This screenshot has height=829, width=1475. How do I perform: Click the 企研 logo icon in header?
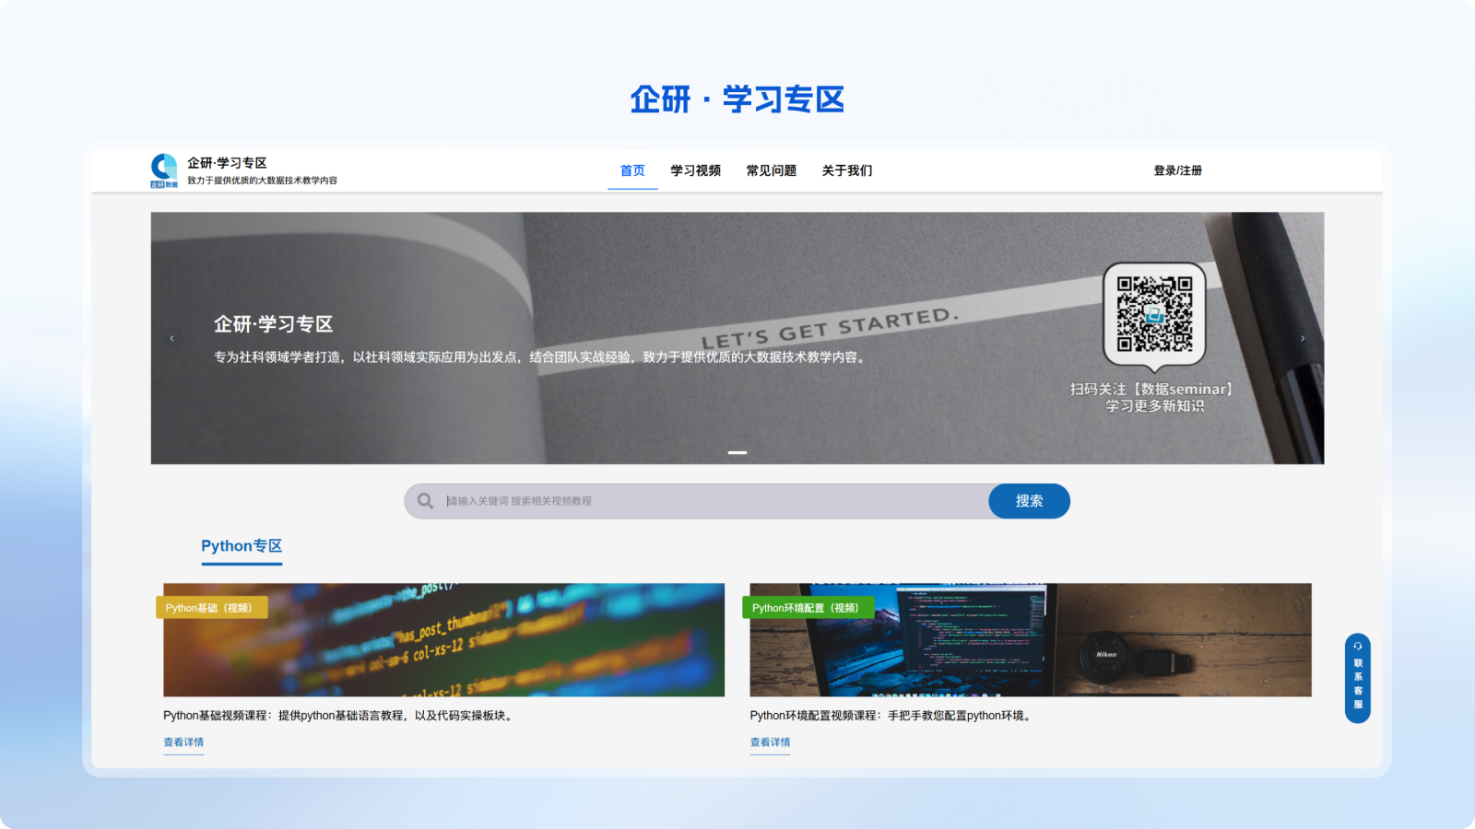click(x=164, y=170)
